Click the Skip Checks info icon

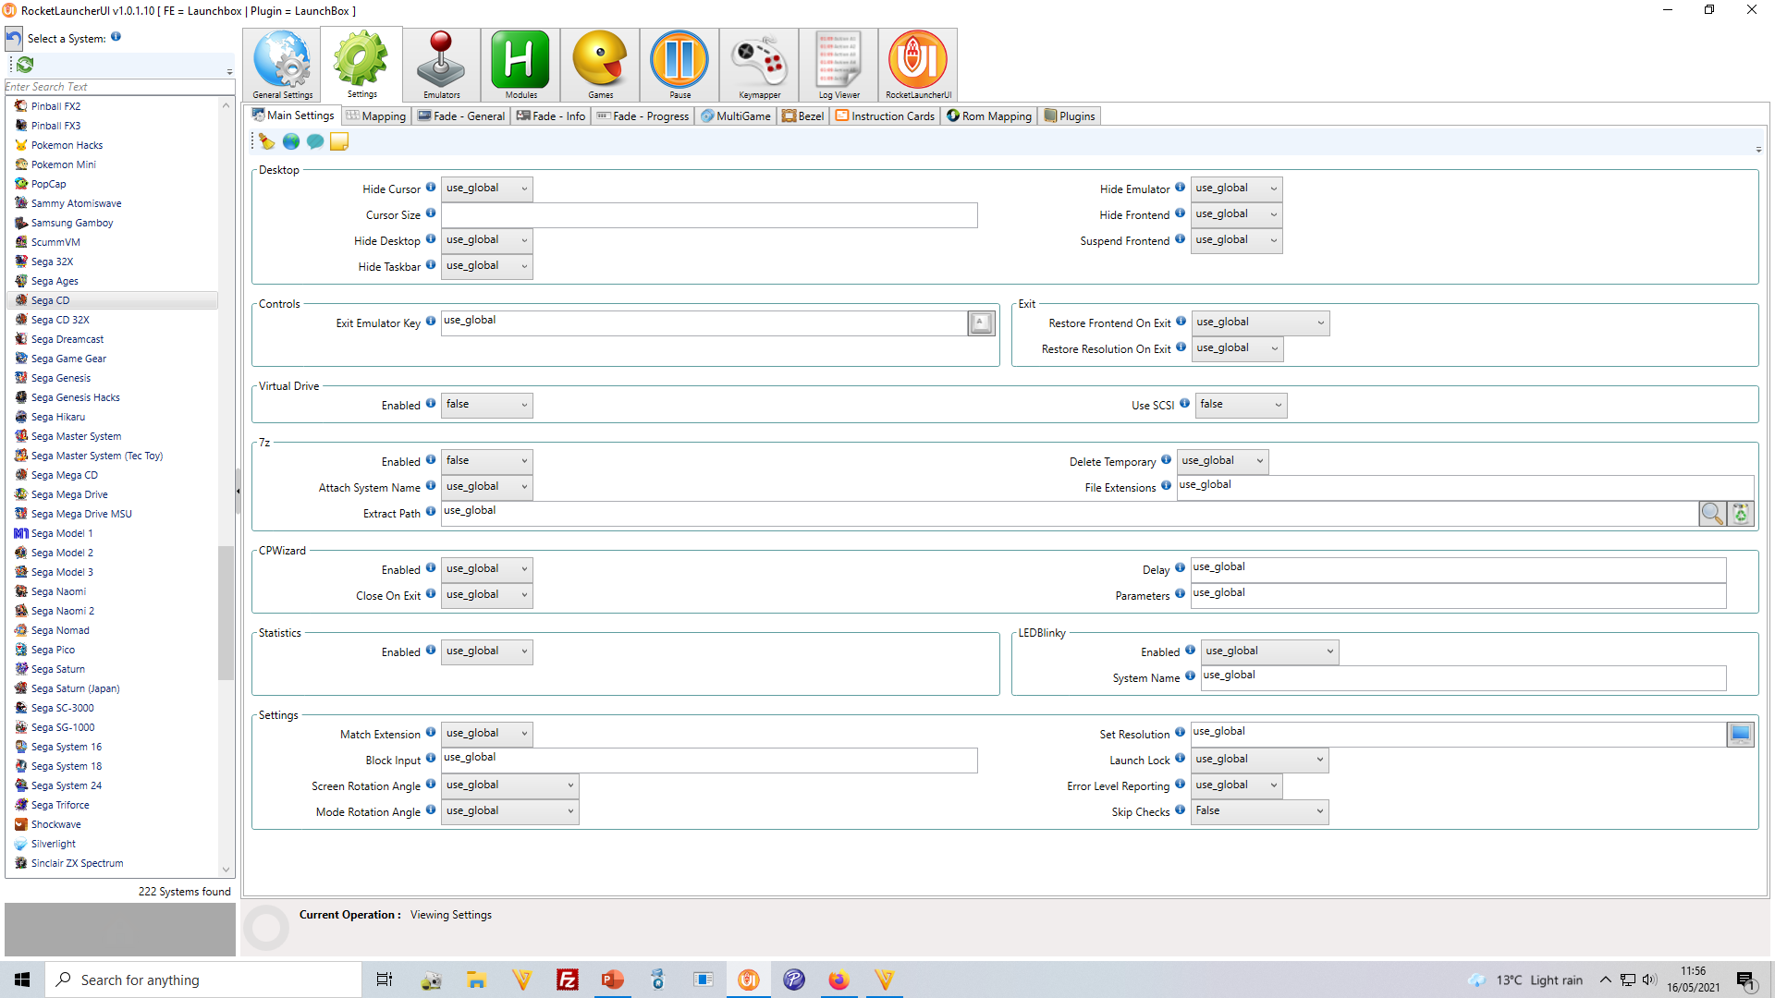1181,809
